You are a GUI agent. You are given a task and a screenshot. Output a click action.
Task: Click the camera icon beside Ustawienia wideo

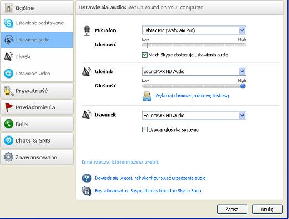tap(9, 74)
